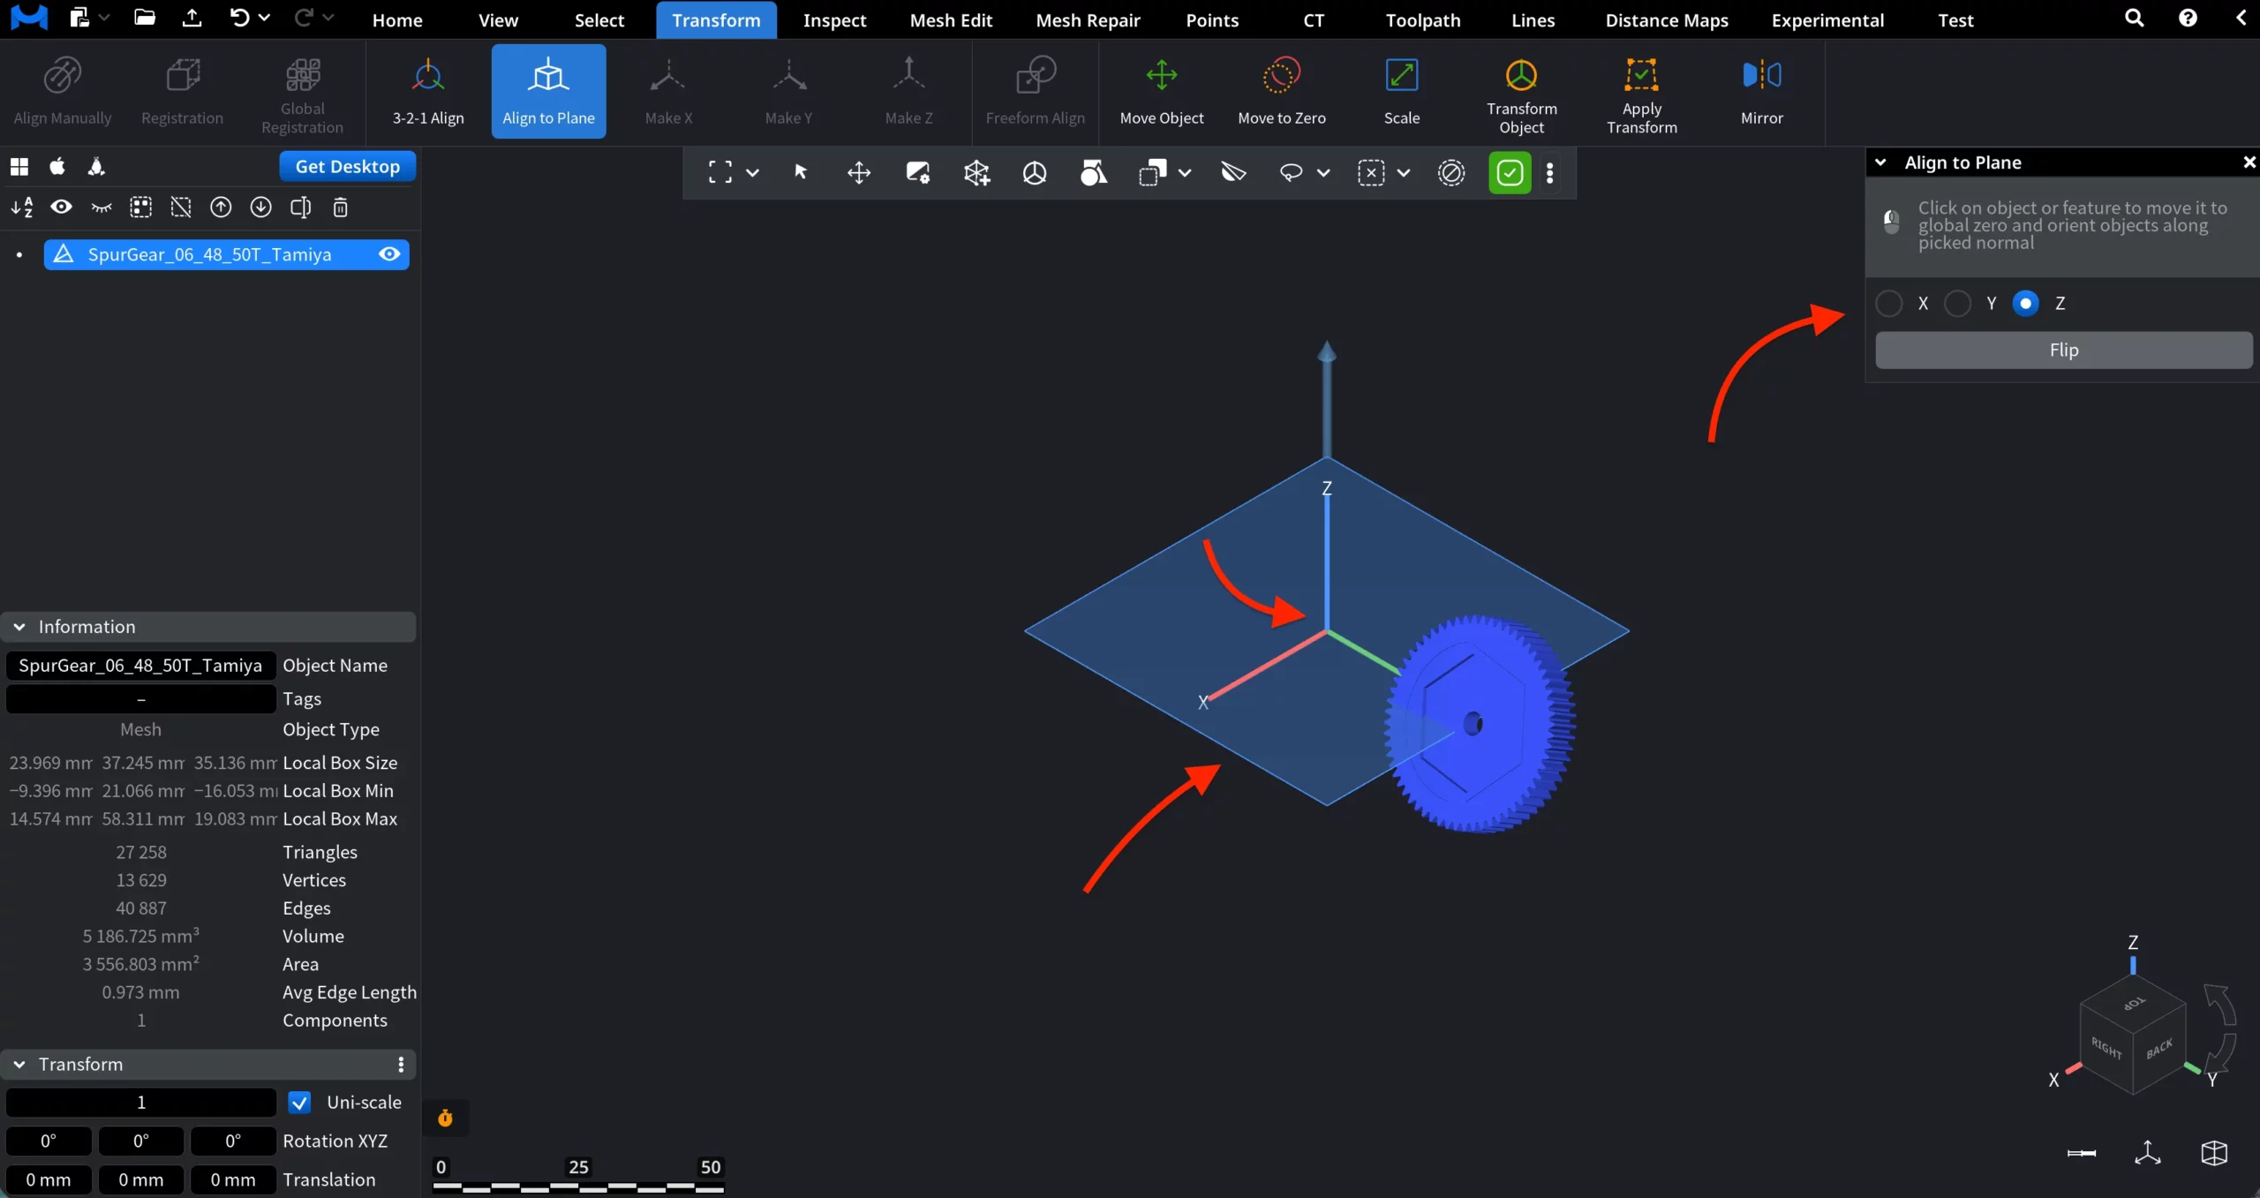Choose the Y axis radio option
Screen dimensions: 2260x1198
point(1957,304)
